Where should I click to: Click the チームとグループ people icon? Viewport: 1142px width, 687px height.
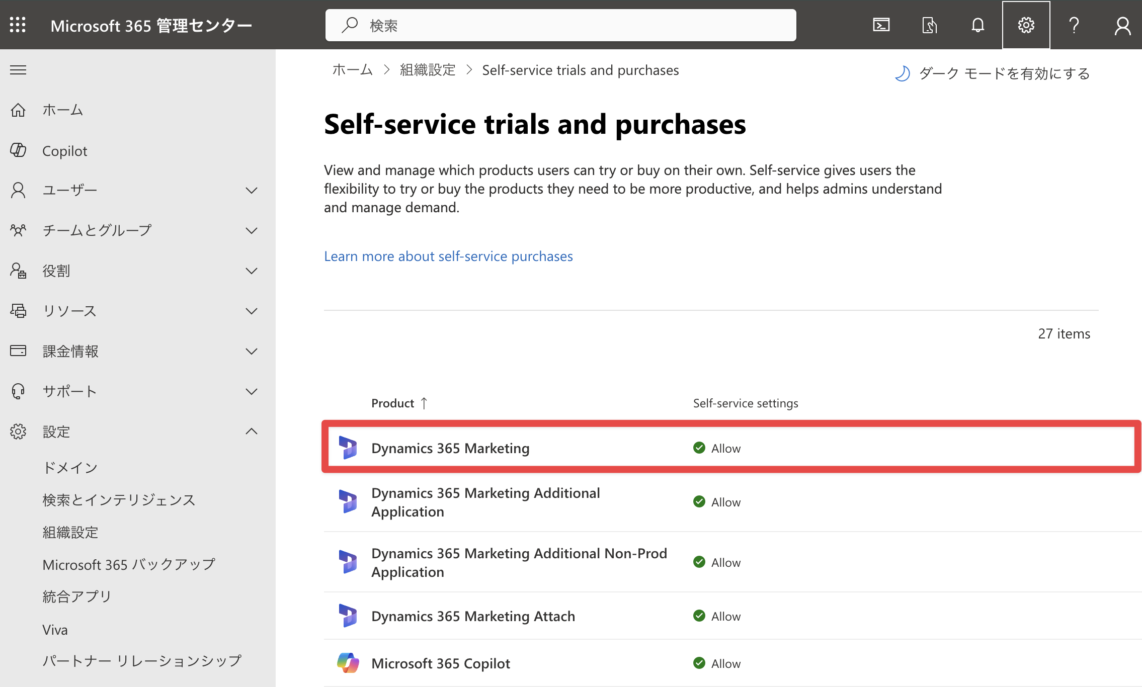[x=18, y=230]
